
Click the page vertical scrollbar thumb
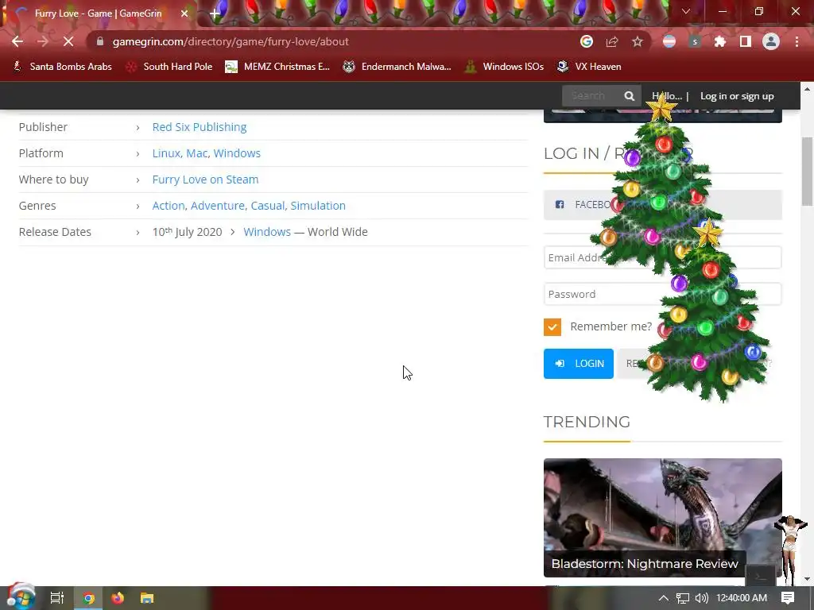[808, 172]
